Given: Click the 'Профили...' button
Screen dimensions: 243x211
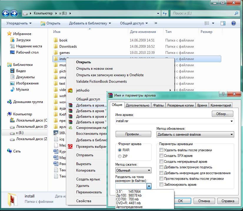Looking at the screenshot, I should (x=133, y=134).
